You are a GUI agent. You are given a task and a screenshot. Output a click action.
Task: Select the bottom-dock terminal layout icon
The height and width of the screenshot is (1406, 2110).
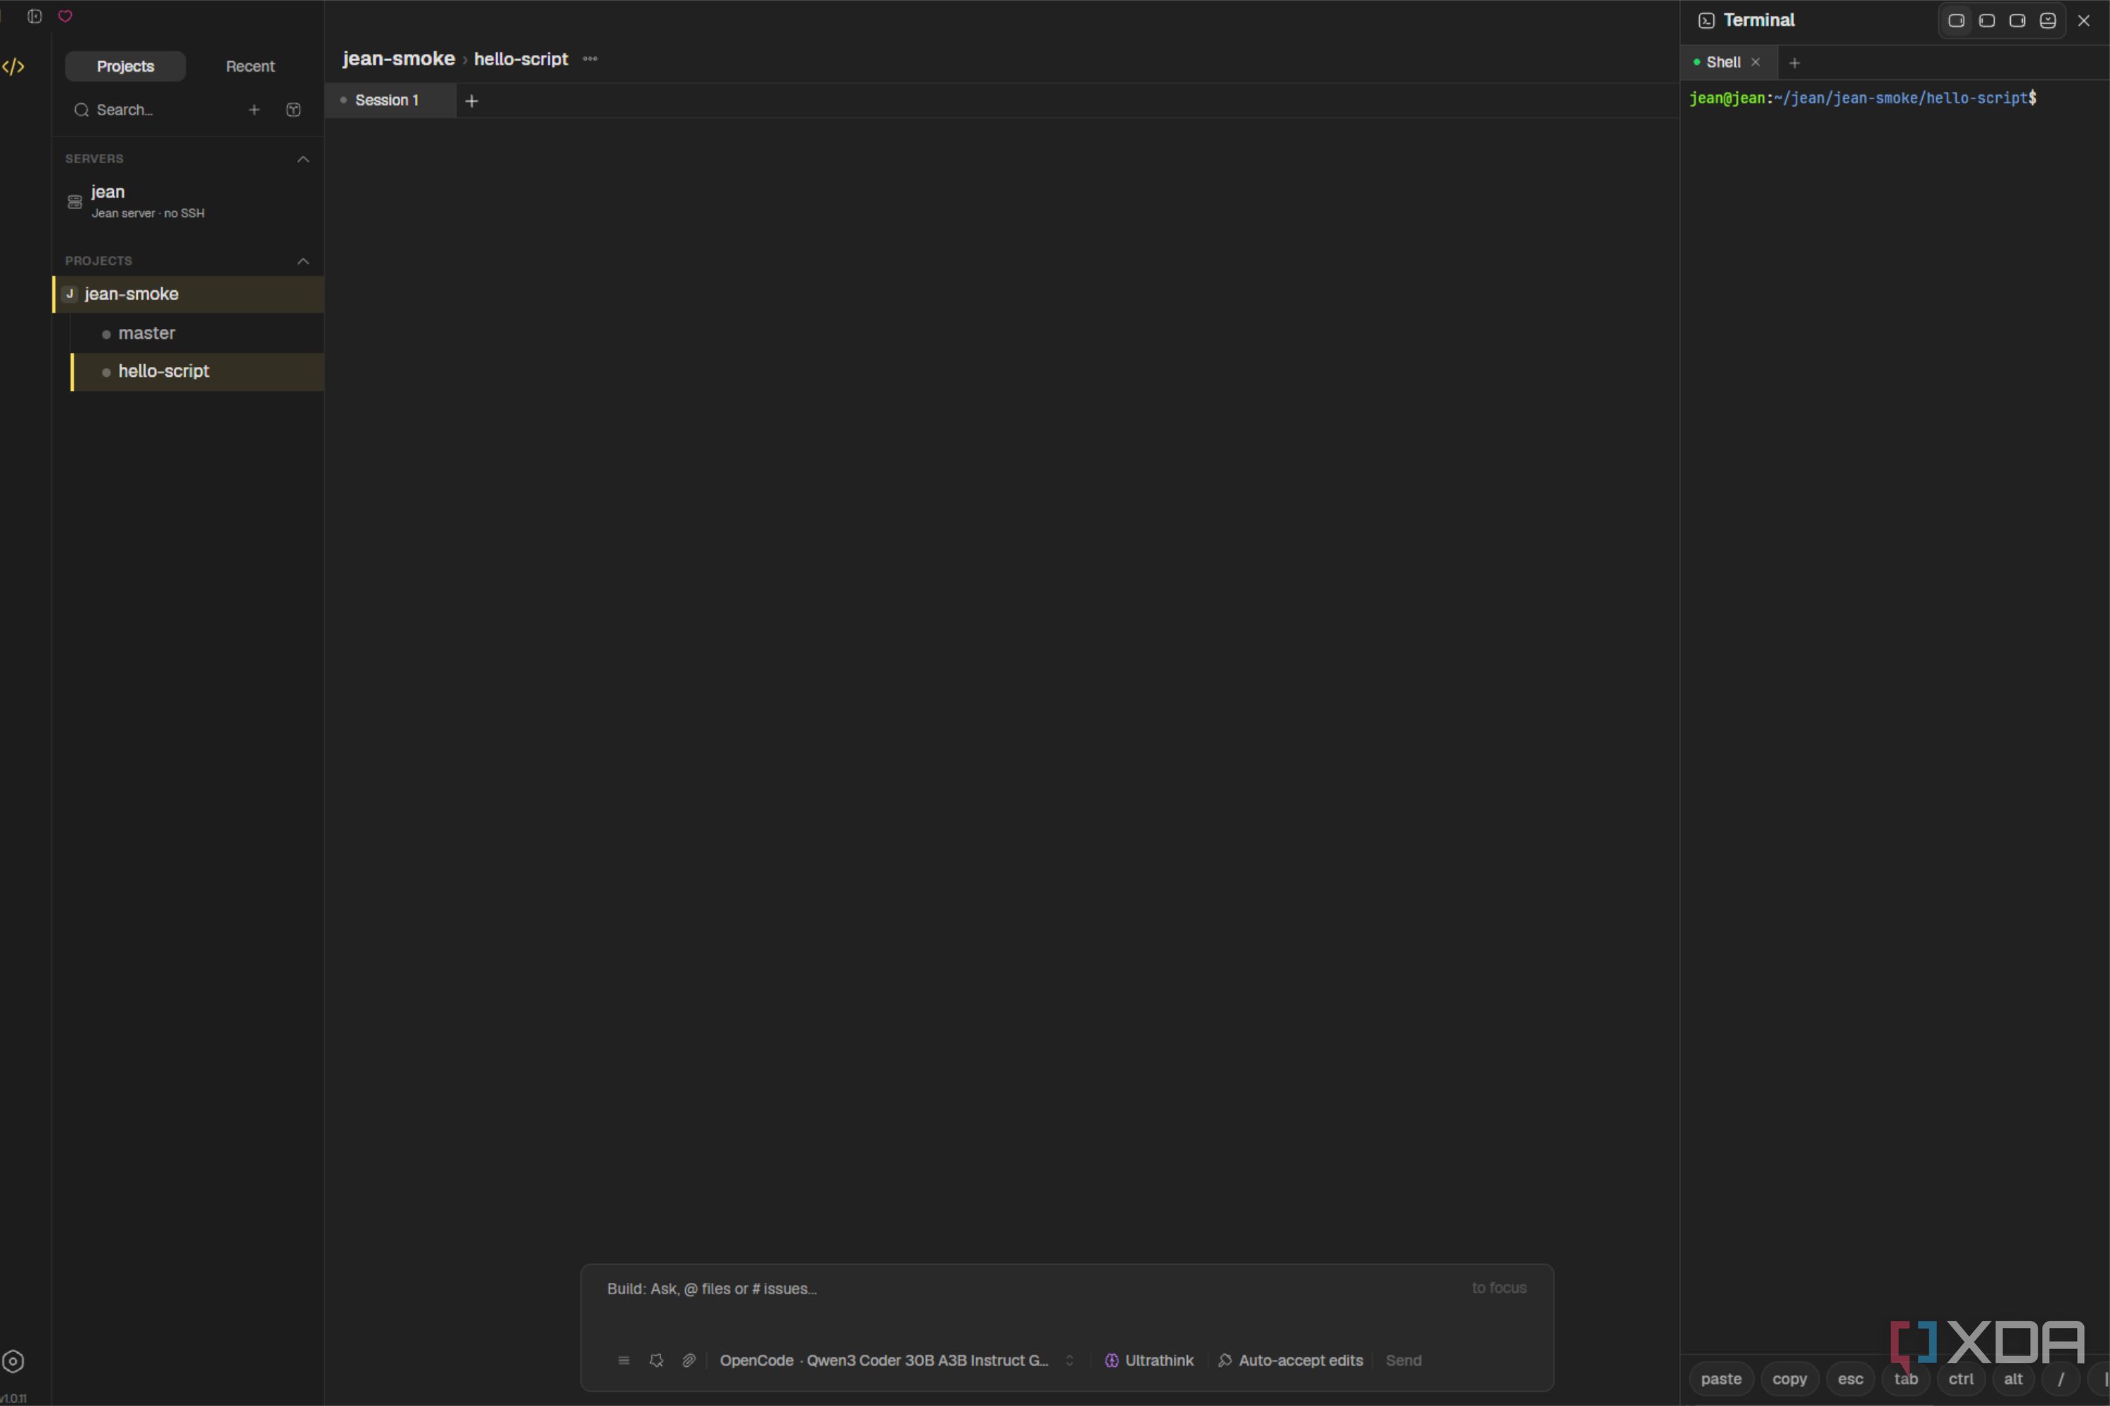(2048, 20)
